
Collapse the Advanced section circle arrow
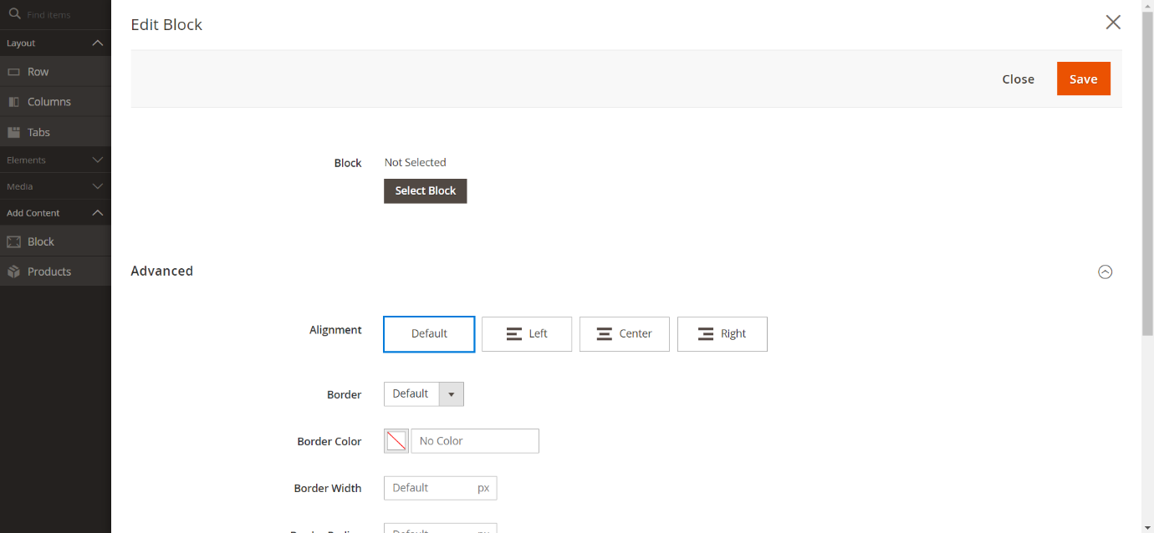pyautogui.click(x=1105, y=272)
